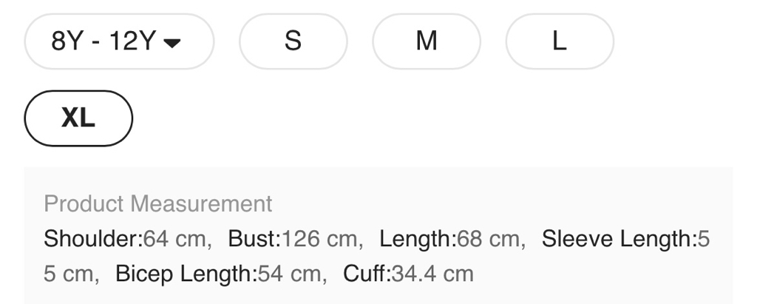Click the Bust measurement label
Viewport: 757px width, 304px height.
[x=254, y=239]
